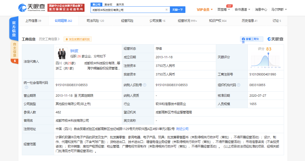Viewport: 305px width, 161px height.
Task: Open the 经营状况 999+ tab
Action: 187,21
